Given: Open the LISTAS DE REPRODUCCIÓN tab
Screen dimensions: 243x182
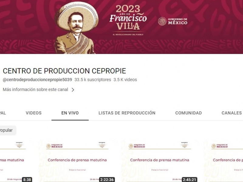Looking at the screenshot, I should [127, 113].
